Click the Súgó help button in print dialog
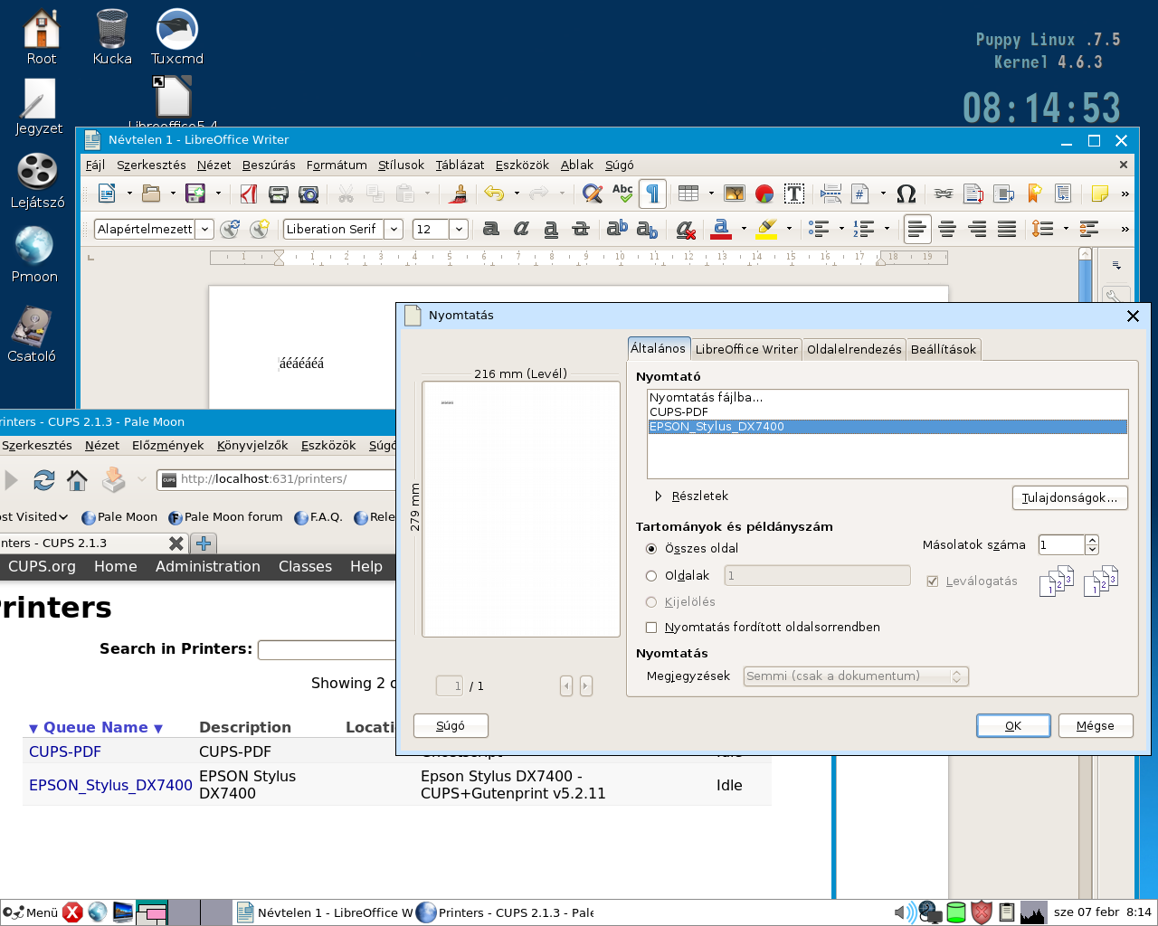This screenshot has height=926, width=1158. coord(451,726)
